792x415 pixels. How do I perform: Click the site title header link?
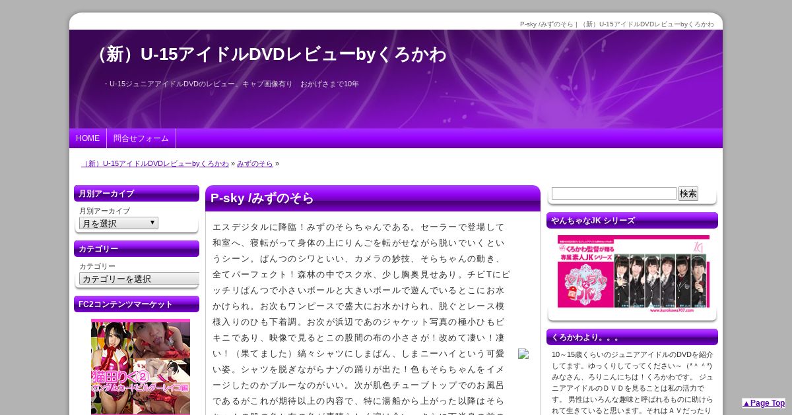pos(269,54)
